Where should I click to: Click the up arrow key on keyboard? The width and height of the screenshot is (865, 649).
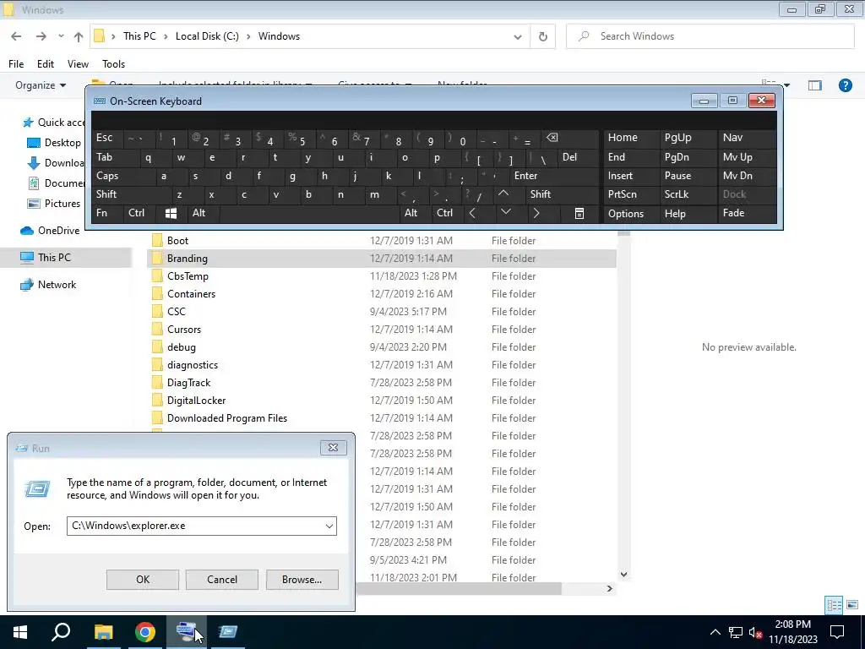coord(503,194)
